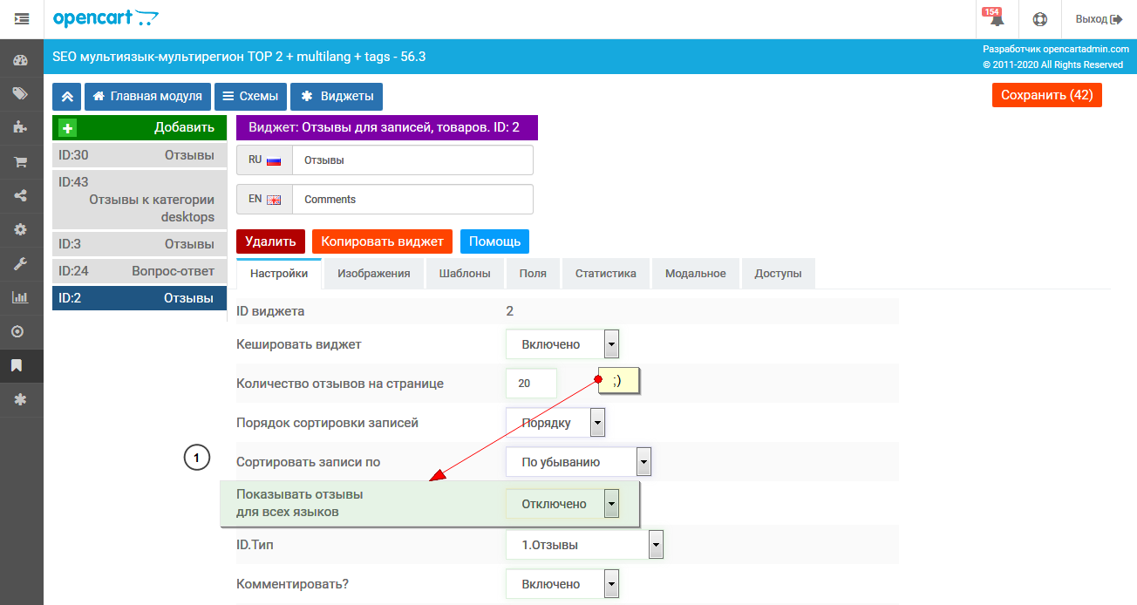Open the lifebuoy support icon
This screenshot has width=1137, height=605.
pyautogui.click(x=1039, y=18)
